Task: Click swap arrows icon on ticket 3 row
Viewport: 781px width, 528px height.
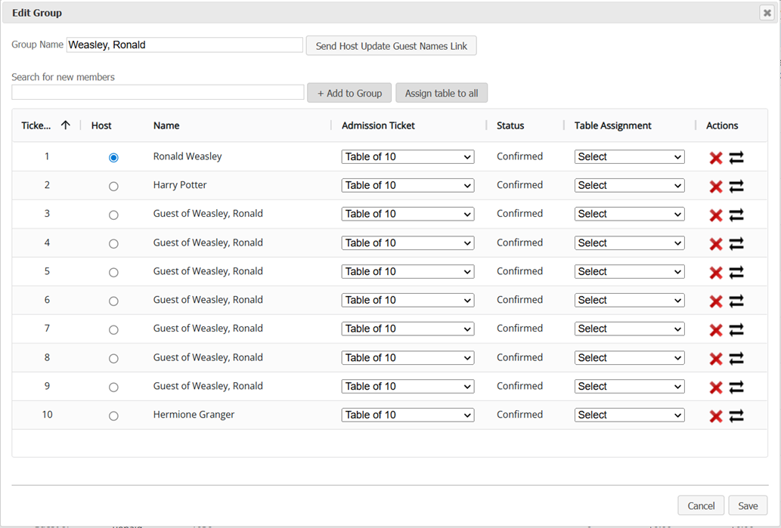Action: click(x=736, y=215)
